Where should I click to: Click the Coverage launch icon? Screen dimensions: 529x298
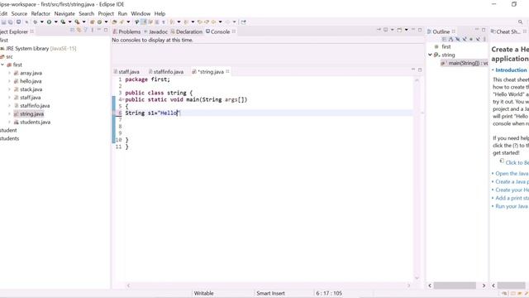click(63, 22)
